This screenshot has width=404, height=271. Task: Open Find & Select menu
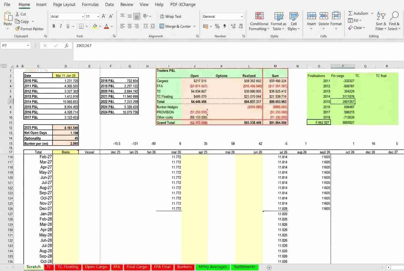[x=394, y=21]
